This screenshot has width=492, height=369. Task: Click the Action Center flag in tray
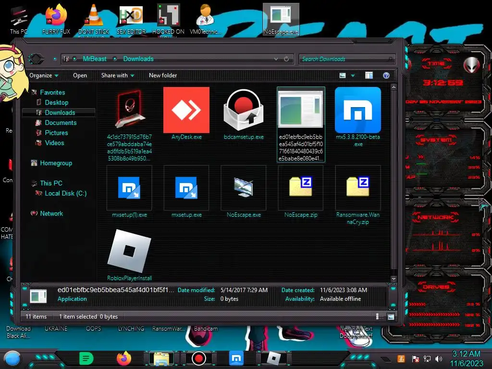[x=415, y=359]
